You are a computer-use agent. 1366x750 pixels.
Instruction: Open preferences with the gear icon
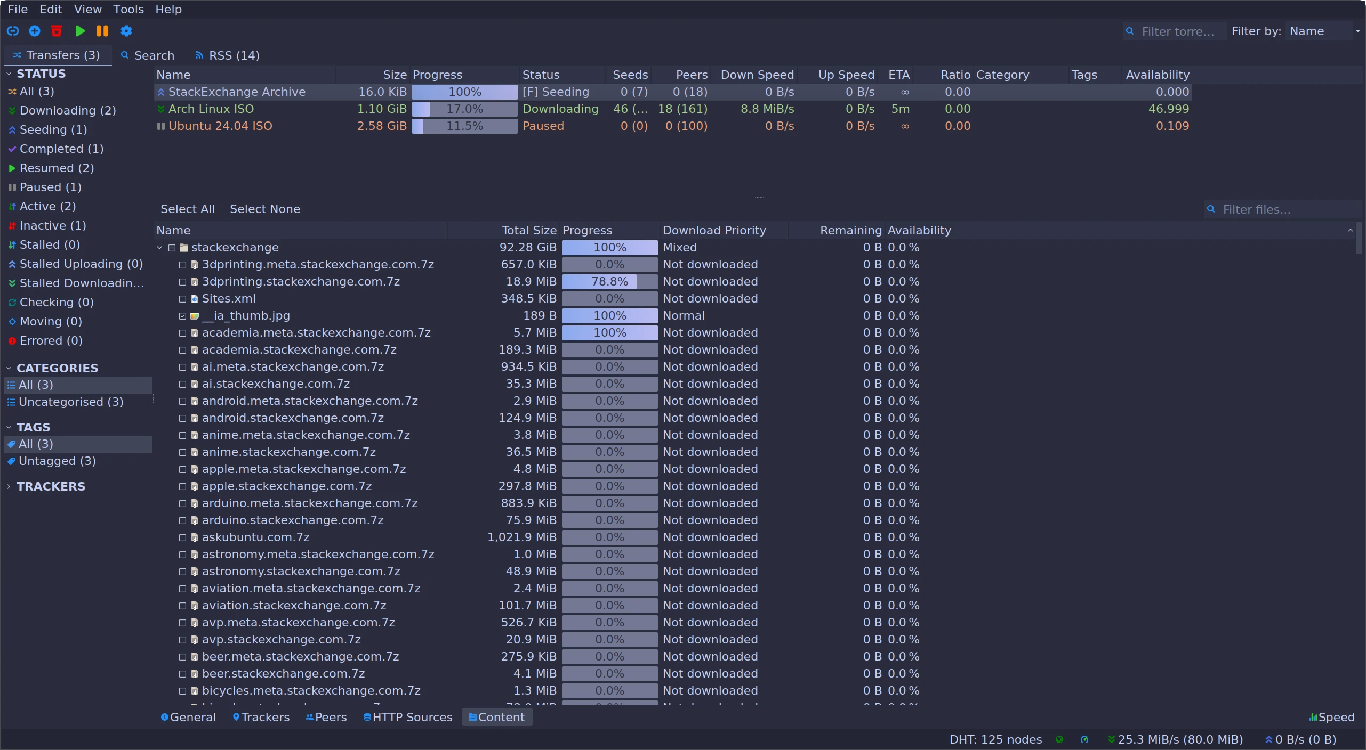126,31
